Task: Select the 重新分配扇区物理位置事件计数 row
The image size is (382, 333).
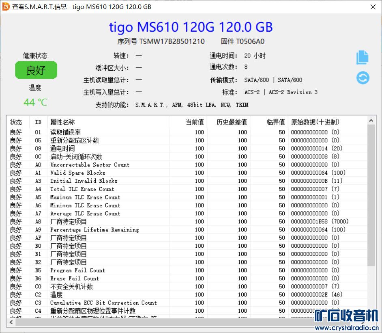Action: (x=187, y=311)
